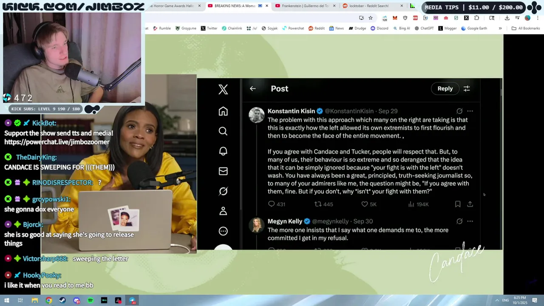Open Reddit bookmark
Screen dimensions: 544x306
[x=317, y=28]
